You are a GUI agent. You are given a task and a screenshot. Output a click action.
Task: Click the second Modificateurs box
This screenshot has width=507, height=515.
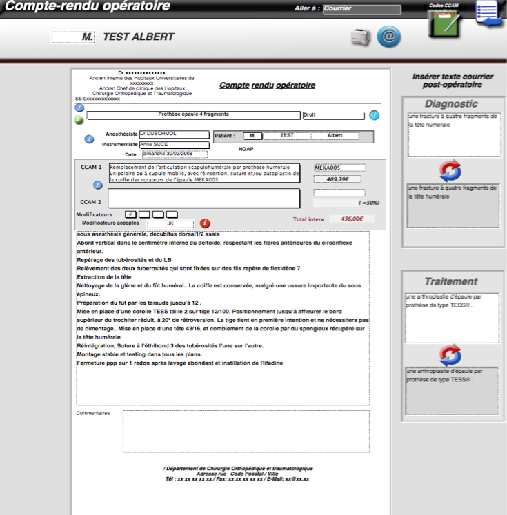(x=144, y=214)
